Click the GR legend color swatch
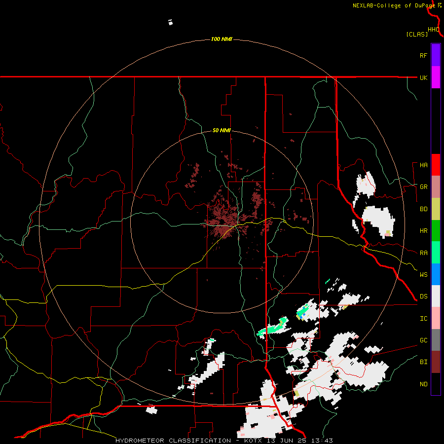This screenshot has width=444, height=444. pos(436,187)
